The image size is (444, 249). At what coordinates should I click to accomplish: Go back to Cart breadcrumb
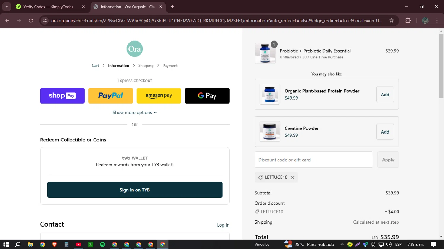(x=95, y=66)
